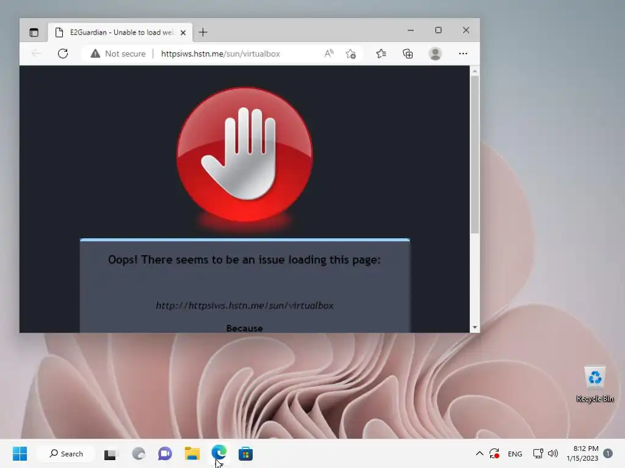Viewport: 625px width, 468px height.
Task: Click the 'Oops! There seems to be' heading
Action: coord(244,260)
